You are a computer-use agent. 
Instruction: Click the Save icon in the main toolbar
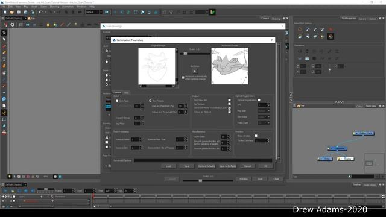pyautogui.click(x=19, y=12)
